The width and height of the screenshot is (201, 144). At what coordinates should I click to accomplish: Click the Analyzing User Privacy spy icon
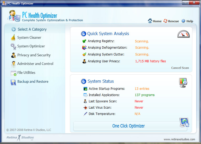84,61
